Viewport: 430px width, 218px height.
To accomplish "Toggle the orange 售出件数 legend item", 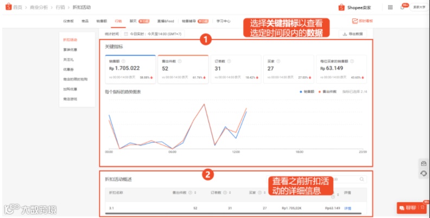I will point(328,92).
